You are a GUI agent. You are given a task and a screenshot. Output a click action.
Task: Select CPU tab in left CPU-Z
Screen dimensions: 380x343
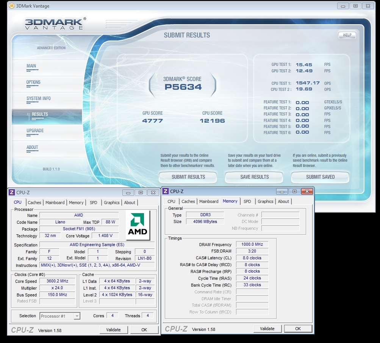[17, 202]
